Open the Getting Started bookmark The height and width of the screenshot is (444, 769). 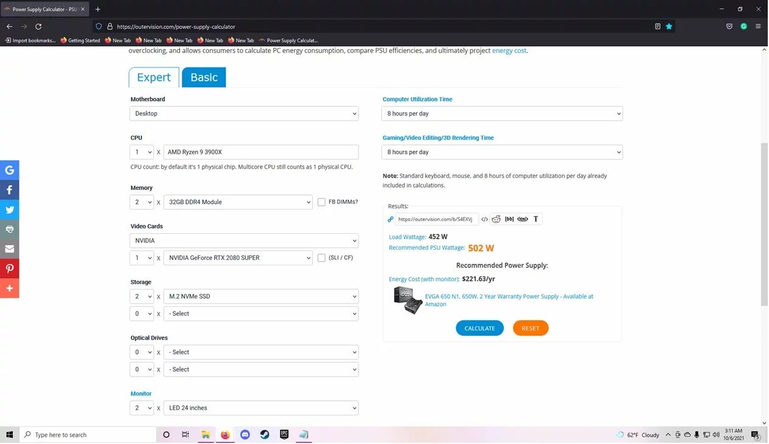click(x=80, y=41)
